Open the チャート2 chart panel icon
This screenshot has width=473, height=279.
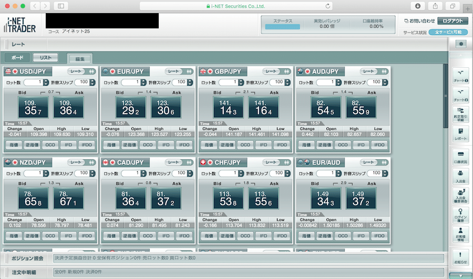[460, 95]
